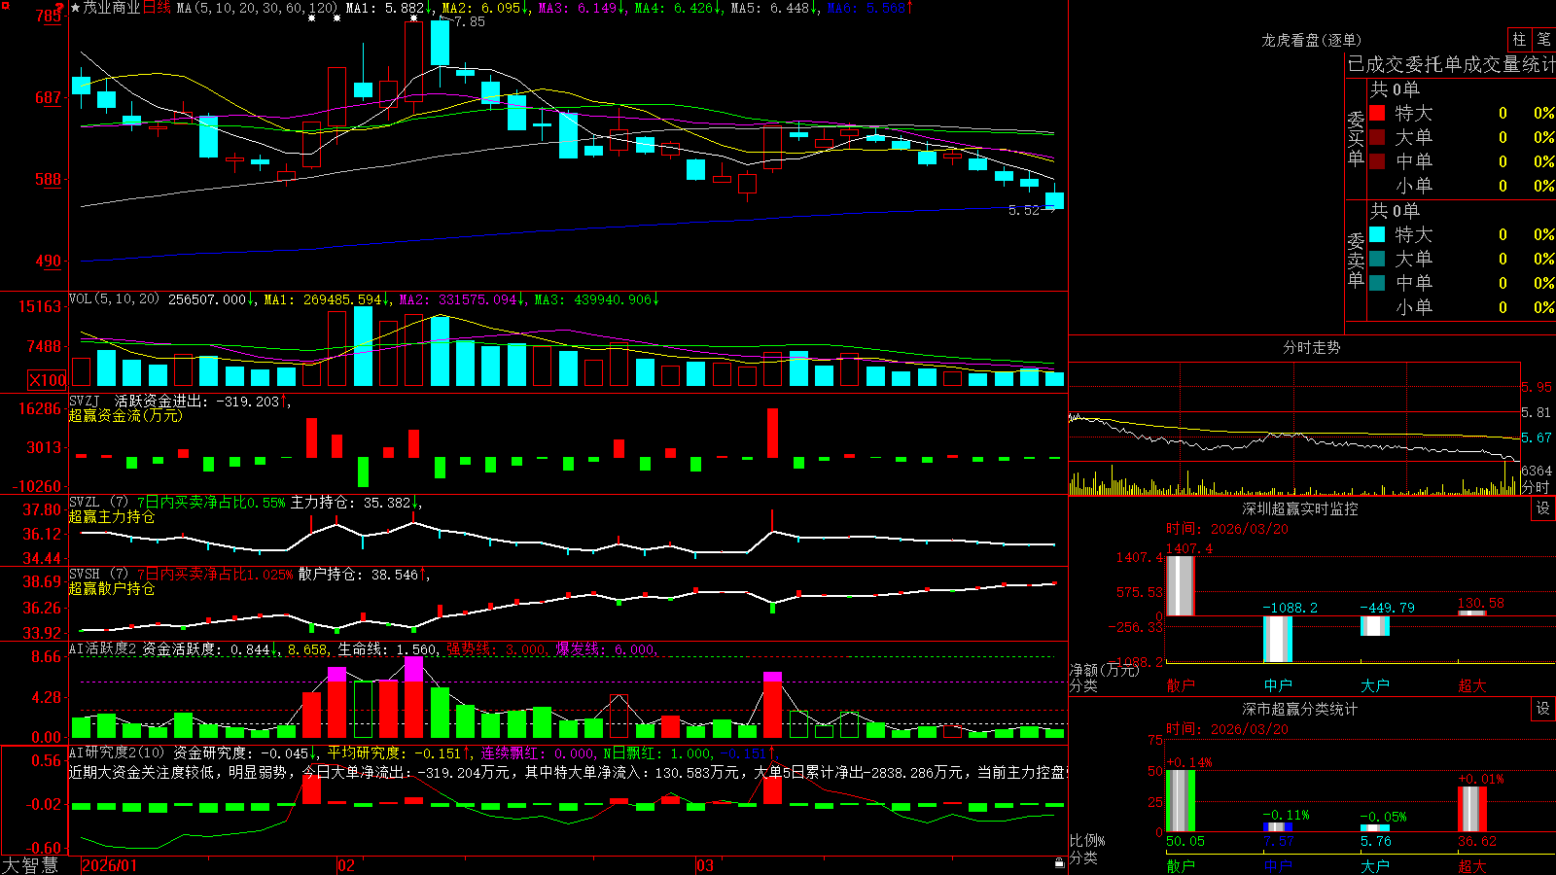Click the AI研究度2(10) indicator name
The image size is (1556, 875).
pyautogui.click(x=118, y=752)
